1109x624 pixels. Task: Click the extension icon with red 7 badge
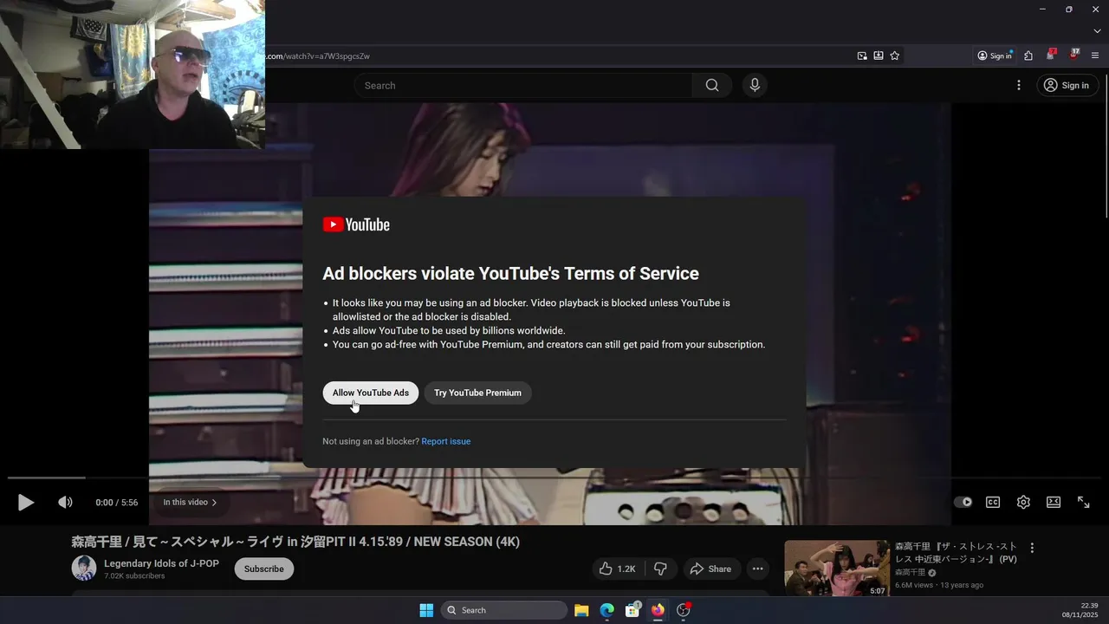(1050, 55)
